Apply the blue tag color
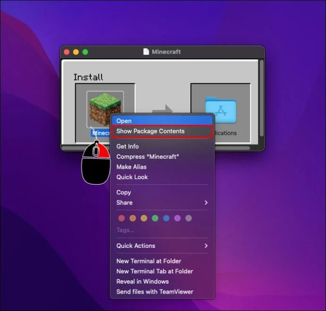 click(166, 218)
